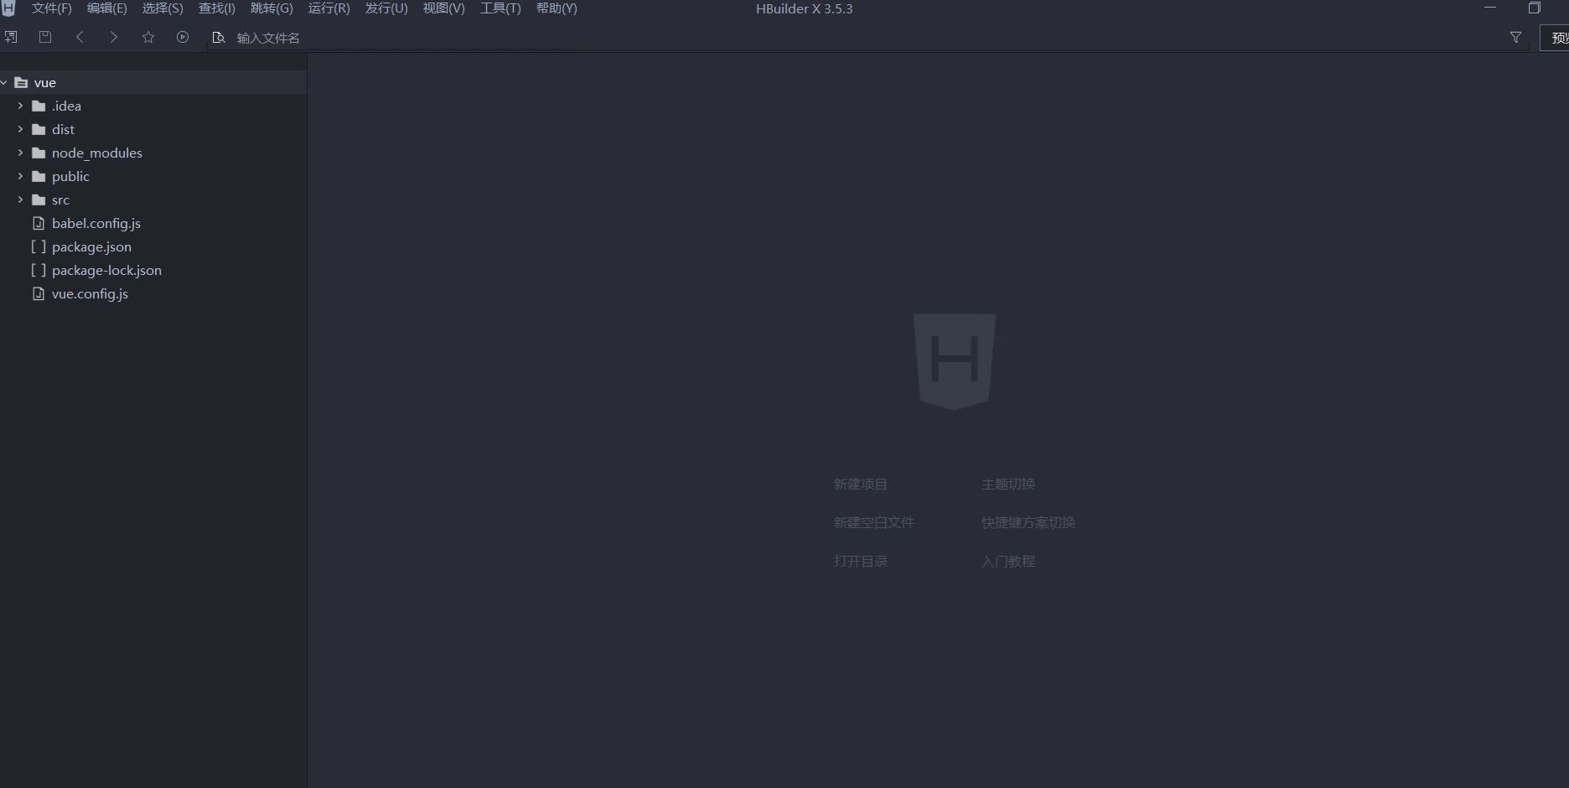This screenshot has width=1569, height=788.
Task: Select the package.json file name
Action: tap(91, 247)
